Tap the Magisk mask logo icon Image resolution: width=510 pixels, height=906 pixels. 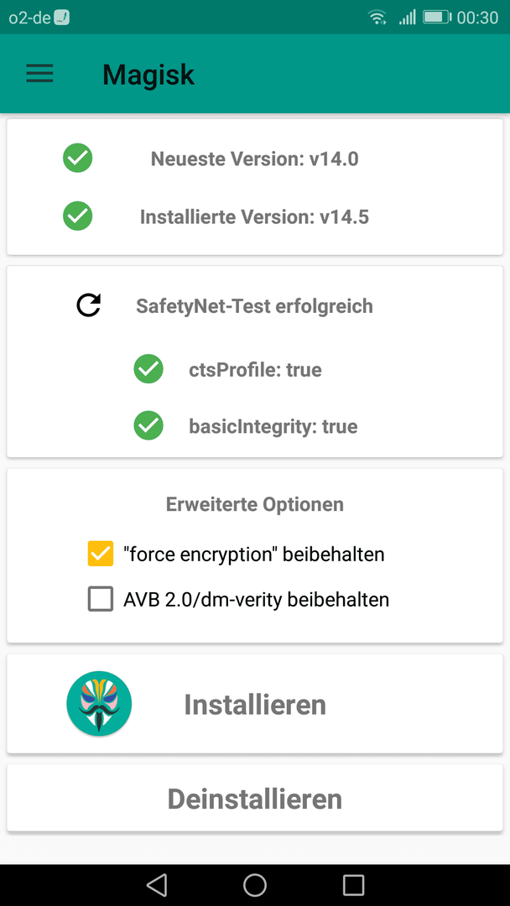(99, 703)
